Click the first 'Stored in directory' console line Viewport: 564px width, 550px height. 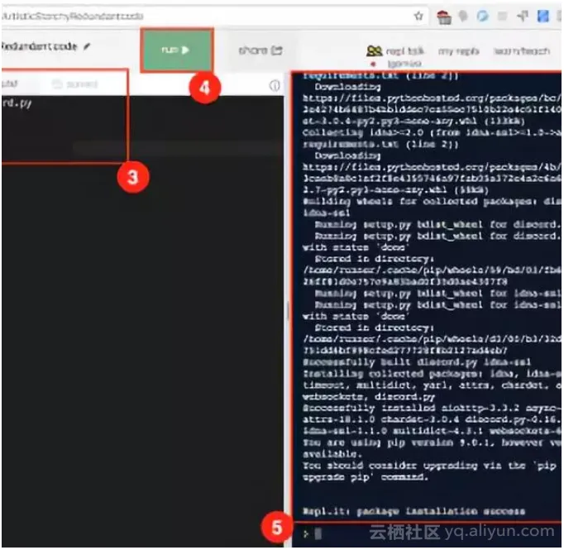tap(374, 259)
